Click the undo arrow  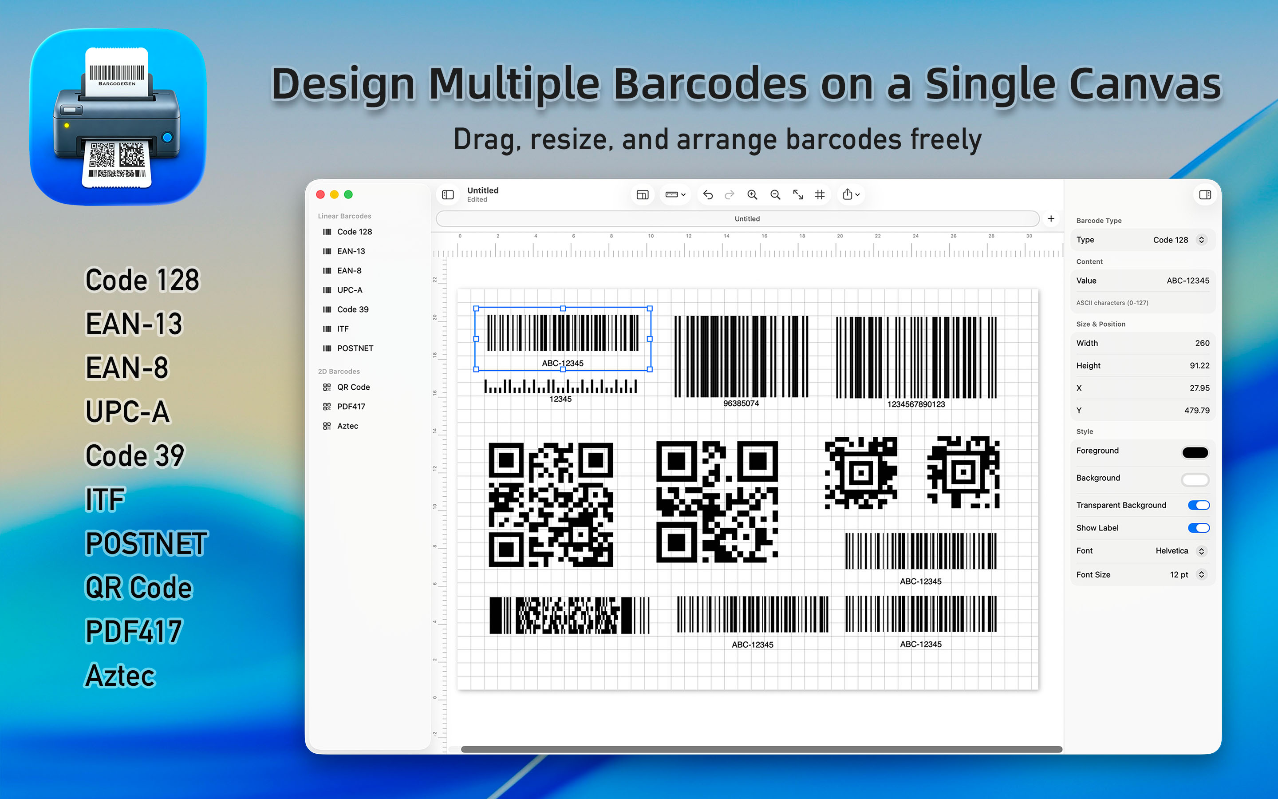click(708, 195)
